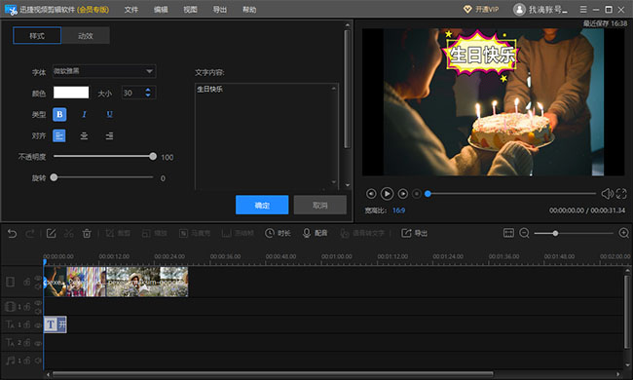
Task: Open the hamburger menu in the title bar
Action: (583, 10)
